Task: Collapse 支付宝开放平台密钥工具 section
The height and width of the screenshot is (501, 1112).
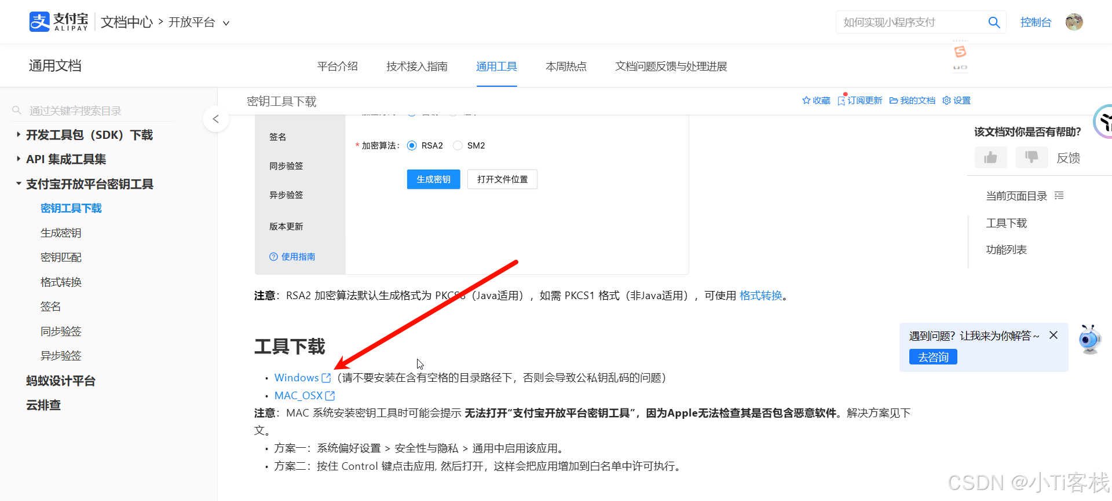Action: coord(19,183)
